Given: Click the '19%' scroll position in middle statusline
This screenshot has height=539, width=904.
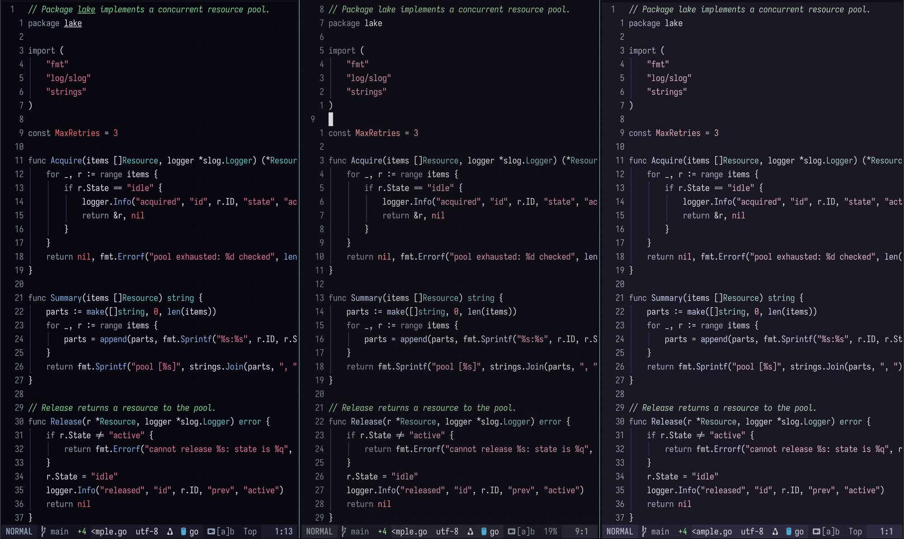Looking at the screenshot, I should coord(551,531).
